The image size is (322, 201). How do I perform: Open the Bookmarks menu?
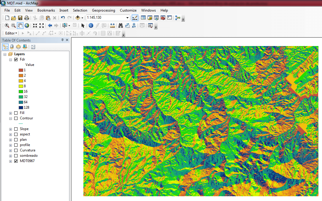(x=46, y=10)
